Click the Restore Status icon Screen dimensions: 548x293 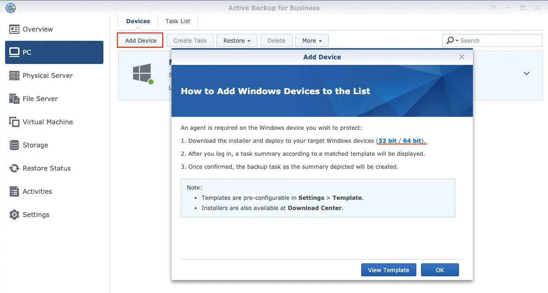[x=14, y=169]
